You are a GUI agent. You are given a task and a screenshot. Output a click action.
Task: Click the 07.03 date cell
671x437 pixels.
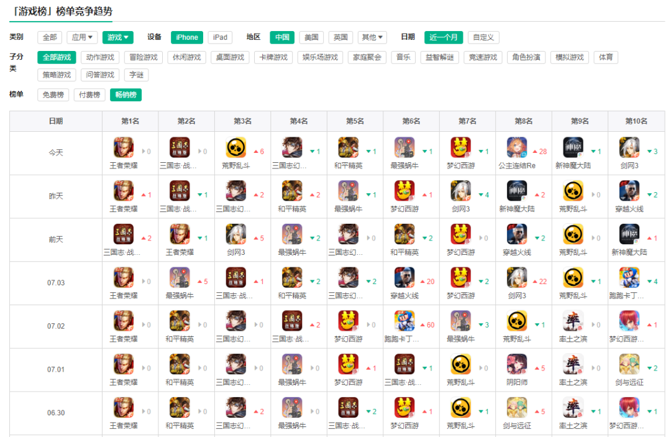(x=56, y=283)
